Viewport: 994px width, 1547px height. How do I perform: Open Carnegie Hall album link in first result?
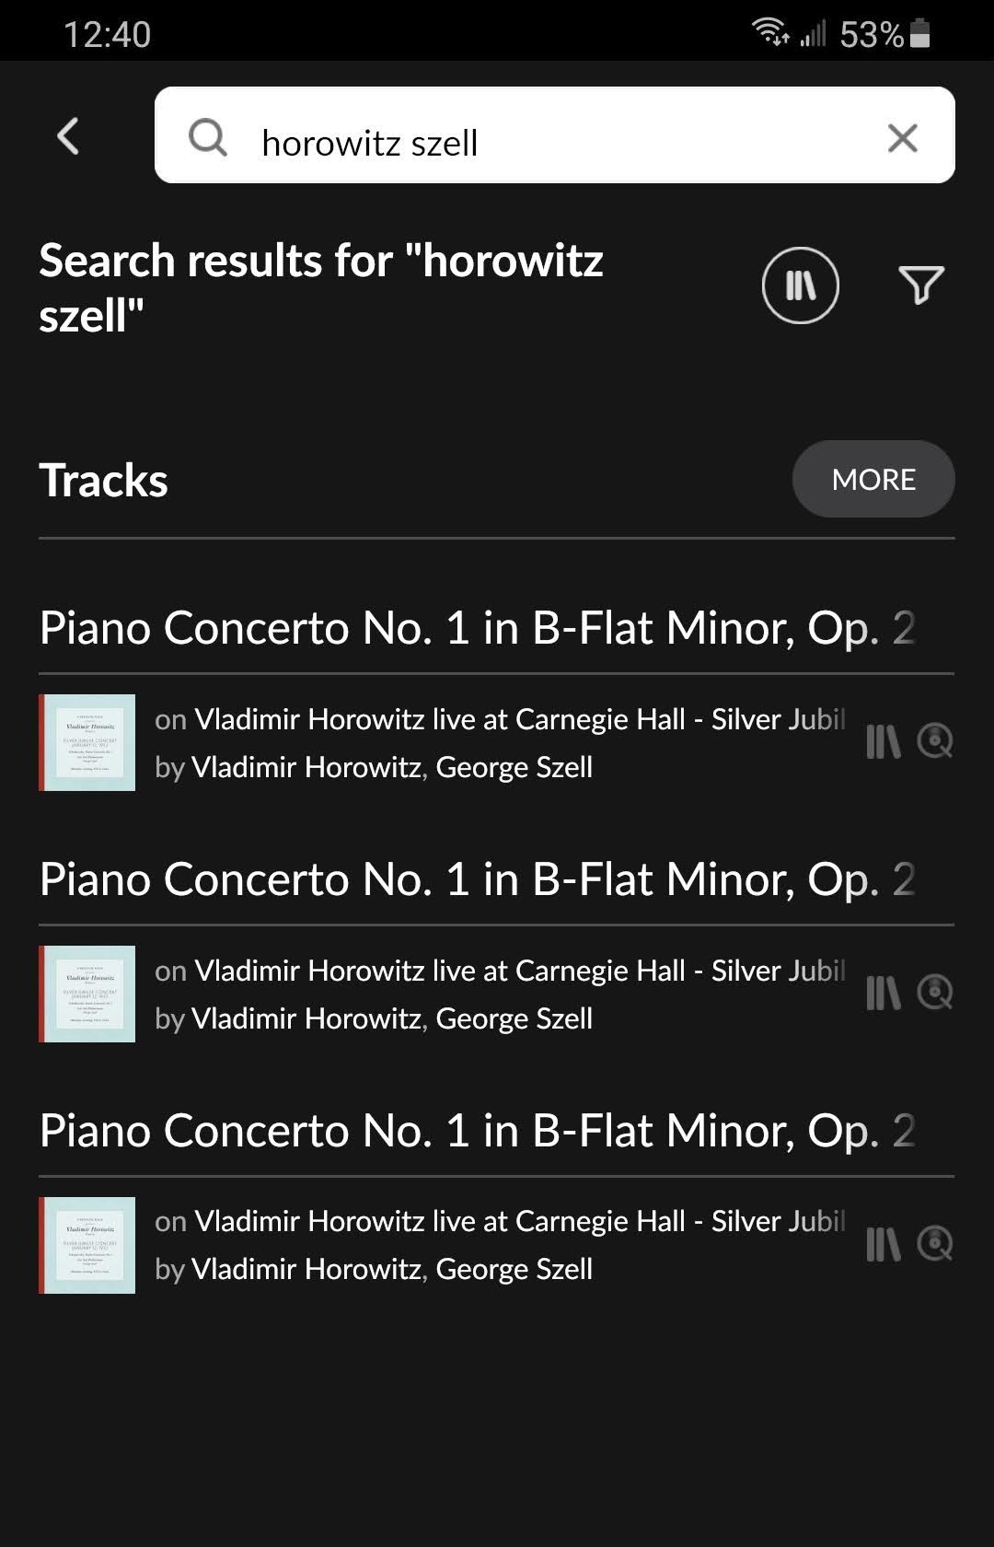(x=519, y=719)
